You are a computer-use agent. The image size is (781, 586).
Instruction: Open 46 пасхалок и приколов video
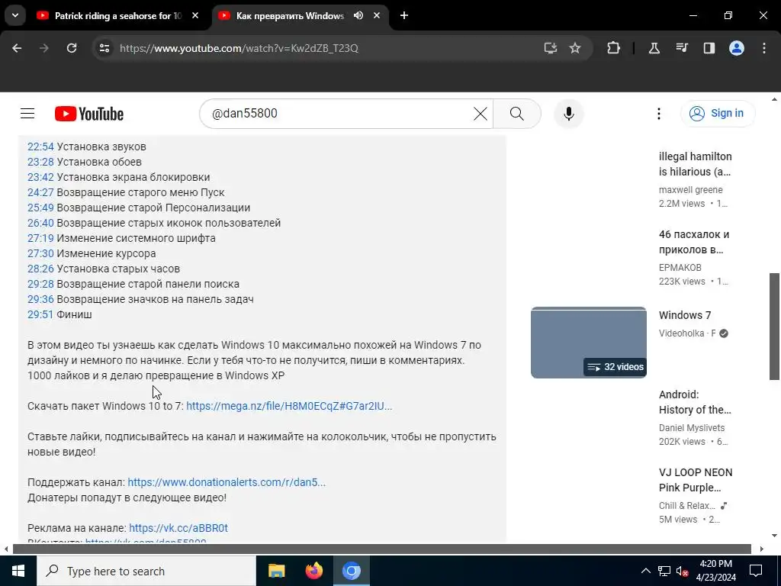coord(694,242)
